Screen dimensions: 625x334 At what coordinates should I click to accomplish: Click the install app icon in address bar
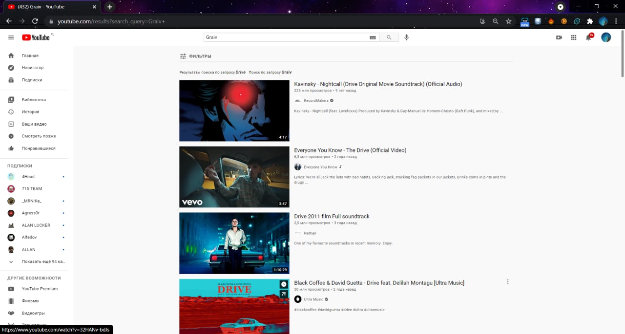(x=482, y=21)
